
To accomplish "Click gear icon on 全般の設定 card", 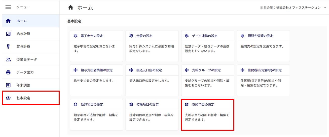I will 131,36.
